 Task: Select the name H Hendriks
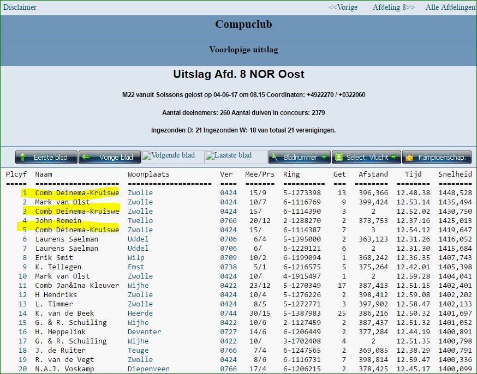pos(56,295)
